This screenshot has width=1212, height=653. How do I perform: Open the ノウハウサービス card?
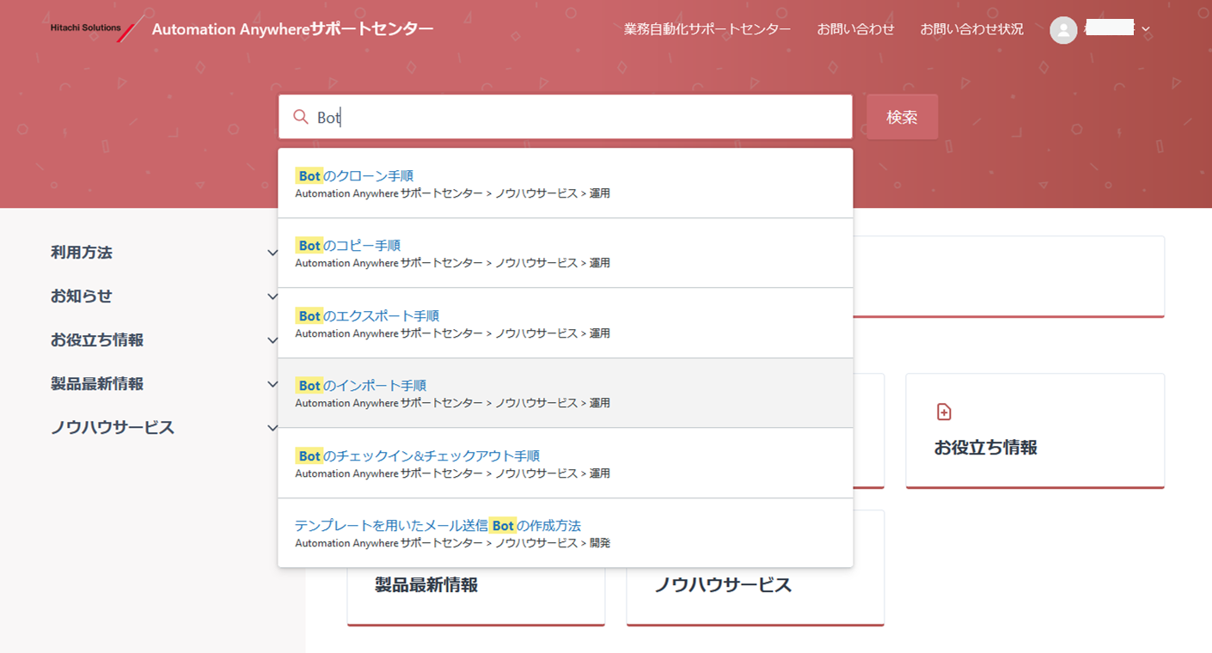756,568
